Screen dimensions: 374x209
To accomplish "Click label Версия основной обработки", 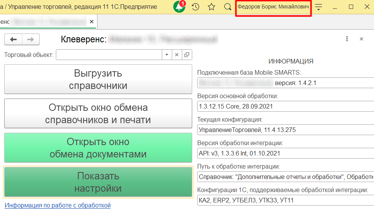I will 238,96.
